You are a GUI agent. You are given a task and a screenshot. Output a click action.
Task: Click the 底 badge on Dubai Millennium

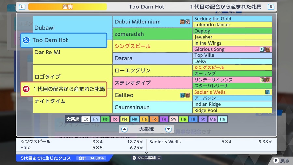click(182, 22)
